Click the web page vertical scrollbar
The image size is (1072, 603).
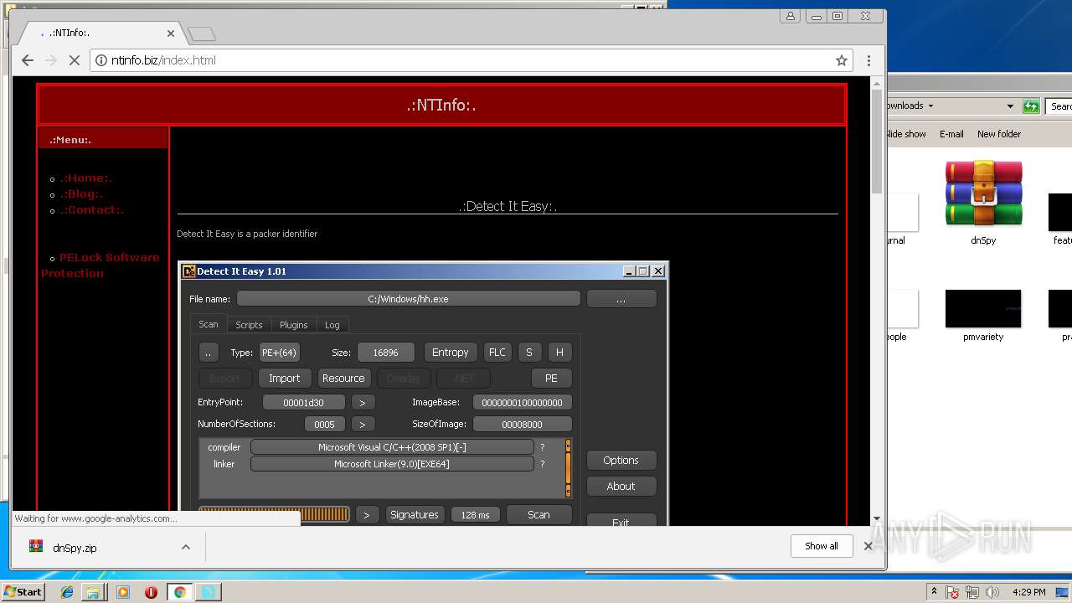click(877, 142)
